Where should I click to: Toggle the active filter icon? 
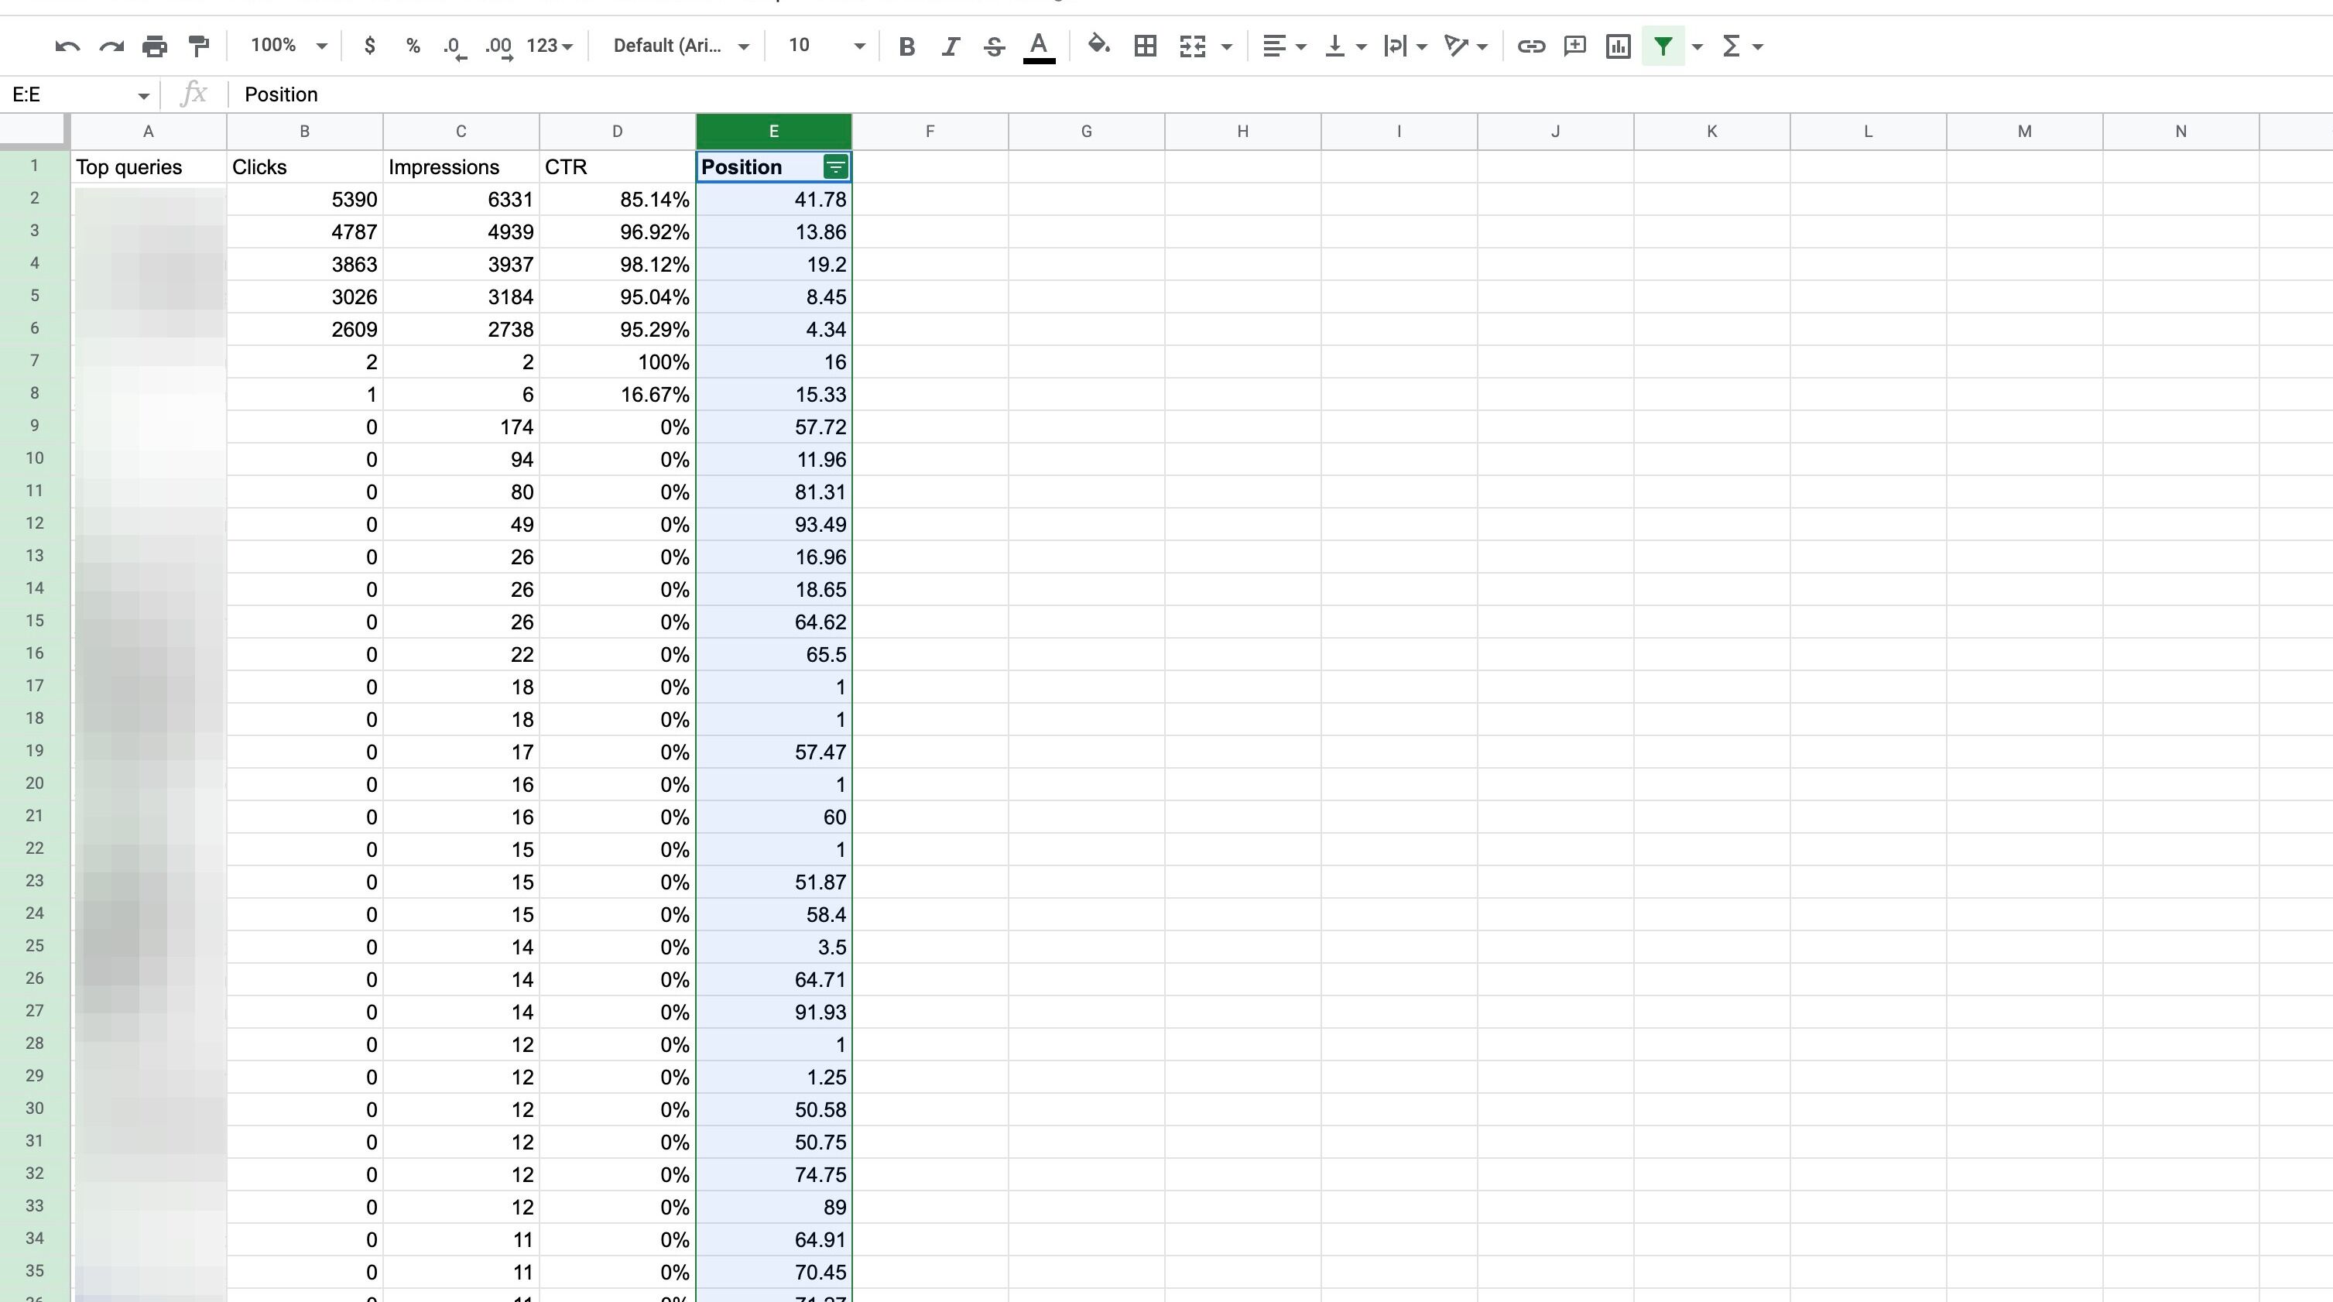[x=1663, y=46]
